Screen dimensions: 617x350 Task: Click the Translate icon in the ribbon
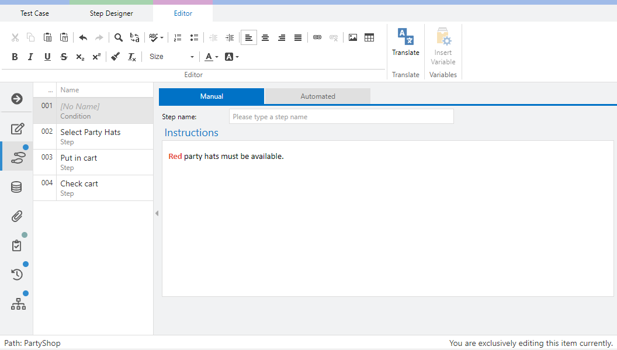(x=405, y=37)
